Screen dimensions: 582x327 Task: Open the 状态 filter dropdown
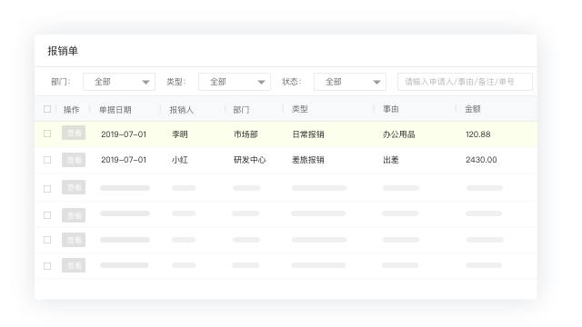click(350, 82)
